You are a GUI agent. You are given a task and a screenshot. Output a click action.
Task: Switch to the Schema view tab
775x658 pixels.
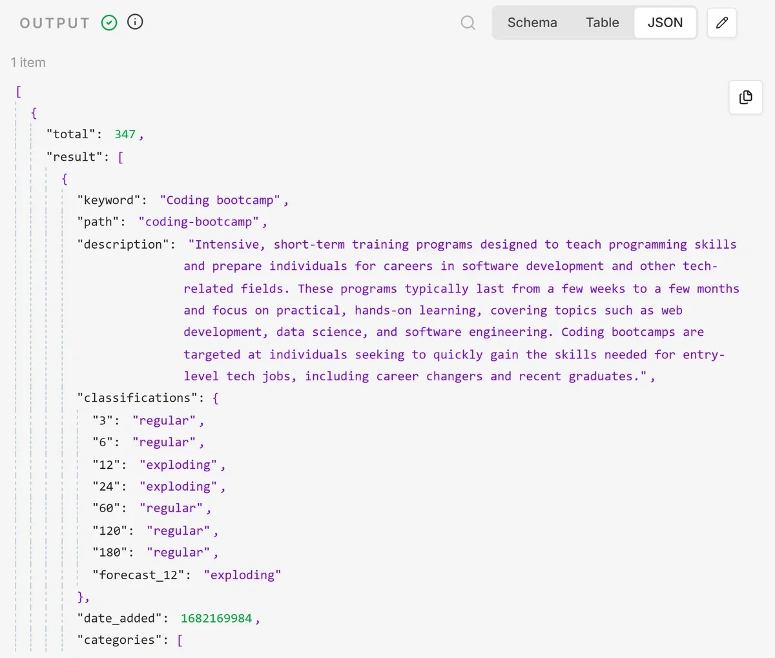pos(532,23)
